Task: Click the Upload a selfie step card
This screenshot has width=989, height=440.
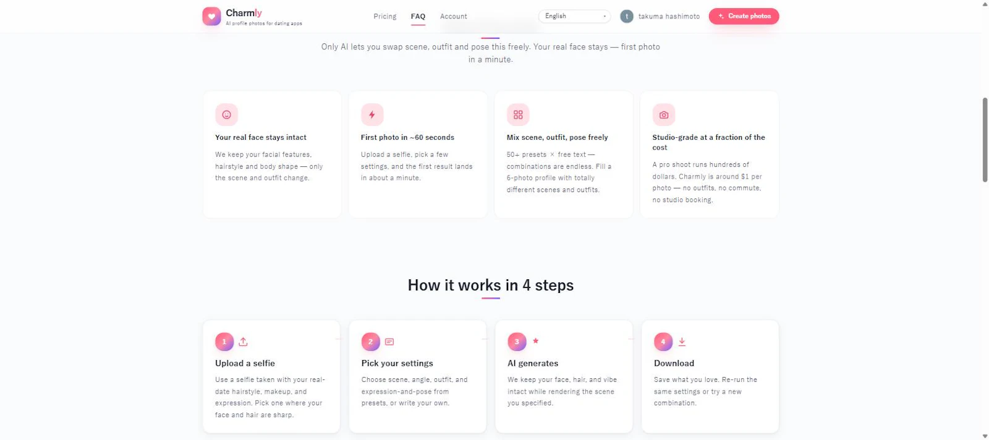Action: pos(271,376)
